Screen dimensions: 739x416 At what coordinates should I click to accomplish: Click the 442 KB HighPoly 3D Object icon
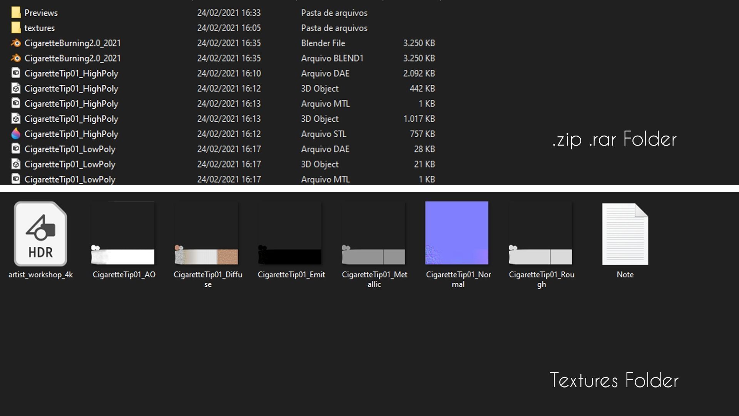pyautogui.click(x=16, y=88)
